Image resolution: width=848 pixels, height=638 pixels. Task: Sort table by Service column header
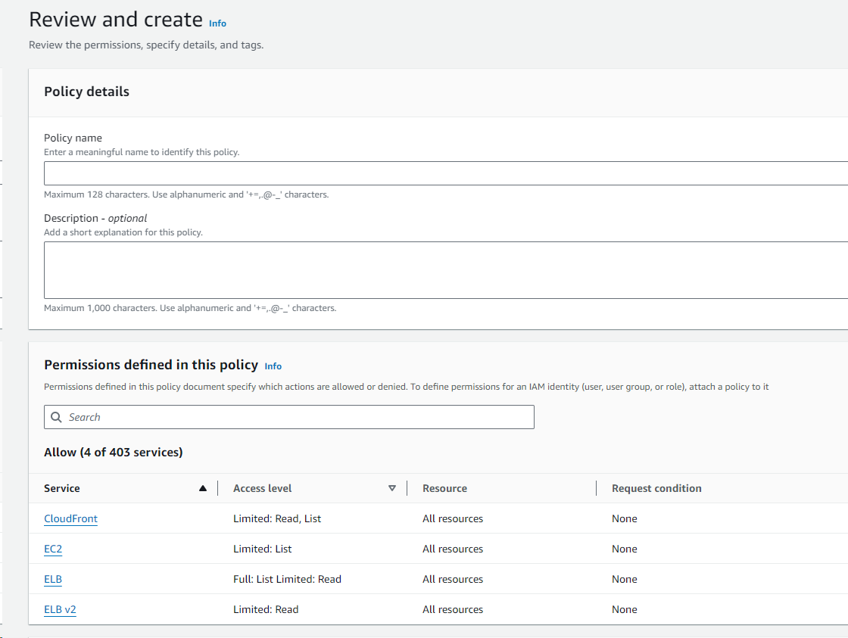tap(62, 488)
